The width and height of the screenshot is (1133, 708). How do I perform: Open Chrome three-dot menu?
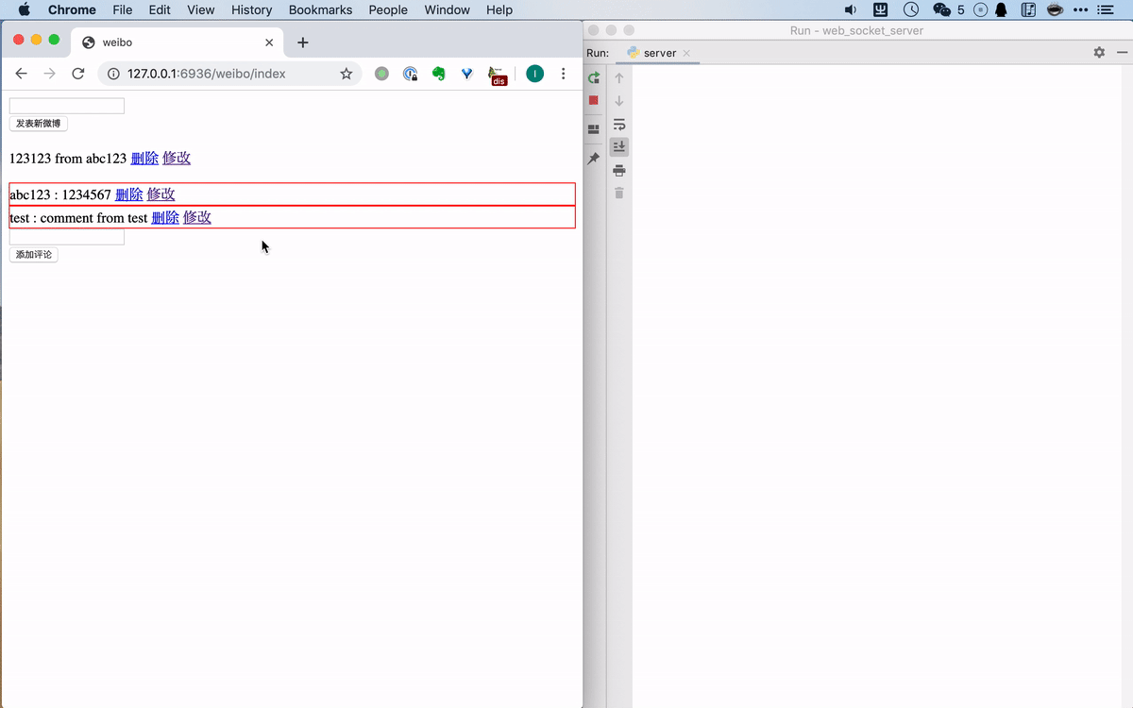(564, 74)
